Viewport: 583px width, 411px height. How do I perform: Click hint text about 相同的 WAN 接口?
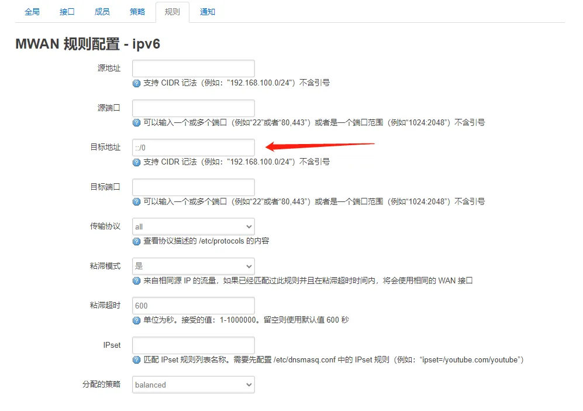pyautogui.click(x=308, y=280)
